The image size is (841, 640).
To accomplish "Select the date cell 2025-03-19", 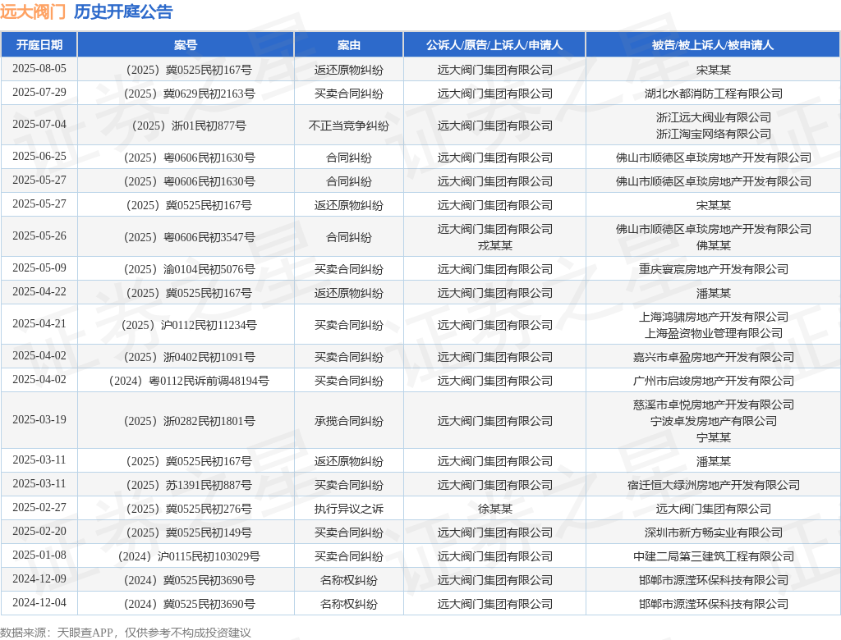I will [39, 420].
